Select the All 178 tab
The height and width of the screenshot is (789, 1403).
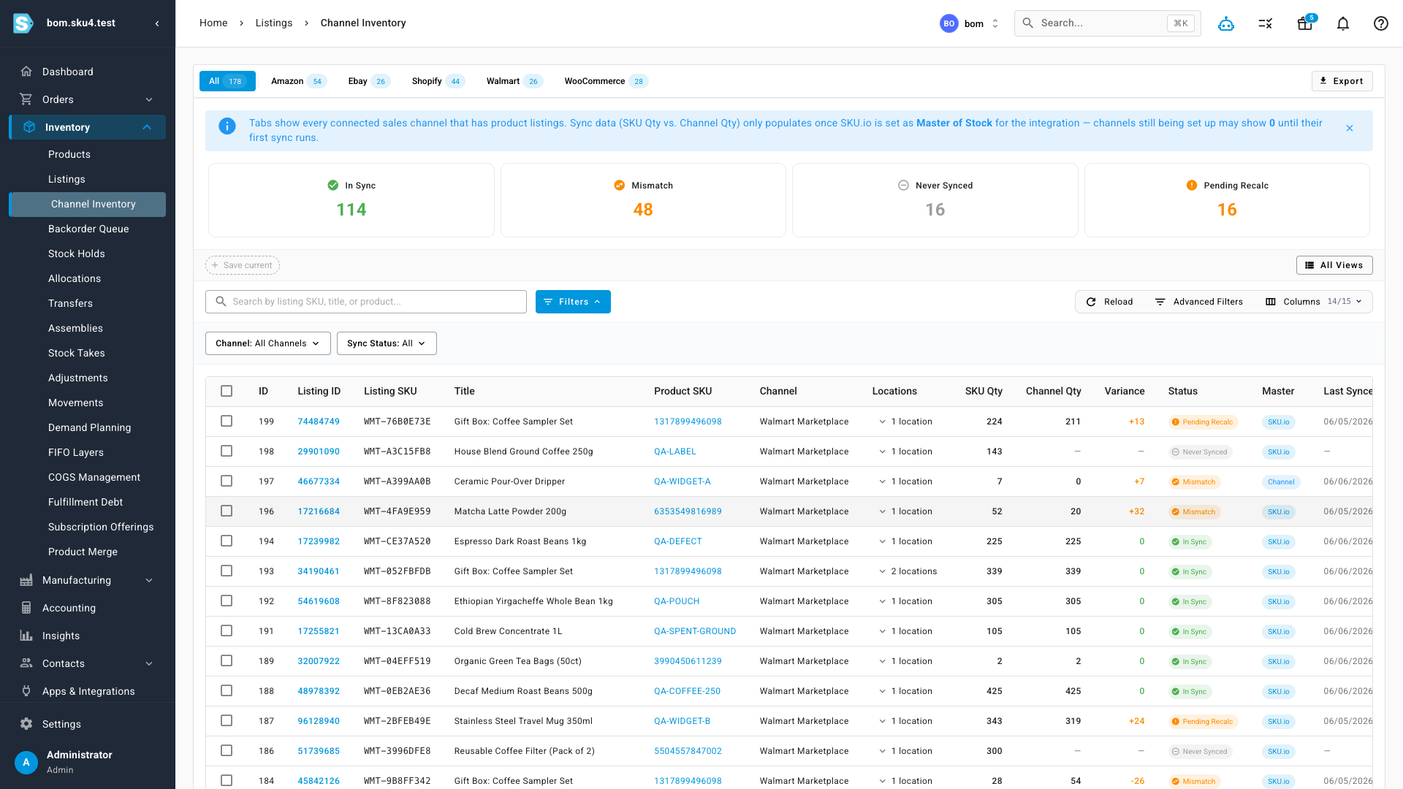[x=227, y=81]
